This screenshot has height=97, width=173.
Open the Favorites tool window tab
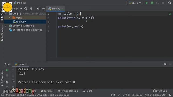2,78
